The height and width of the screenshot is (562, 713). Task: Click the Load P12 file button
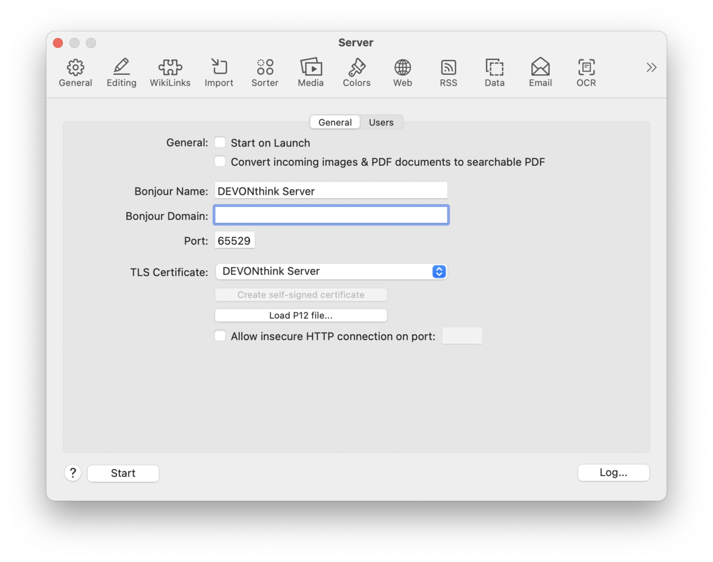click(x=301, y=315)
